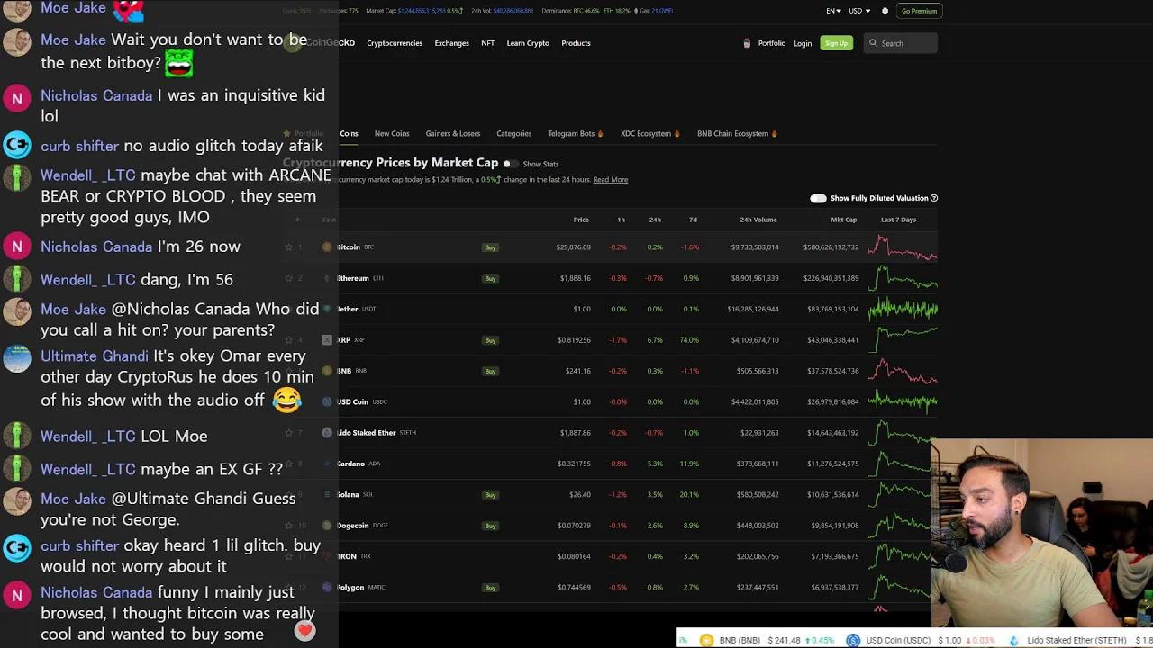
Task: Open the Lido Staked Ether coin link
Action: tap(377, 433)
